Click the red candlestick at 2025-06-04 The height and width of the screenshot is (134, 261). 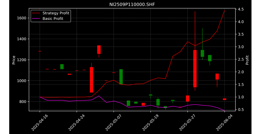point(224,99)
